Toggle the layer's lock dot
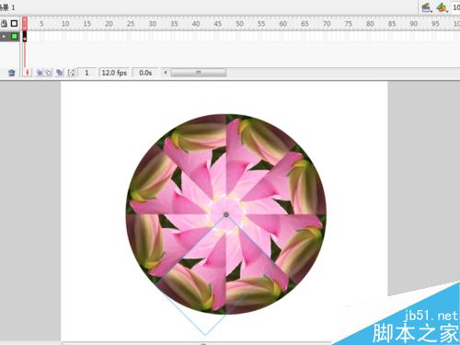The height and width of the screenshot is (345, 460). pos(4,37)
